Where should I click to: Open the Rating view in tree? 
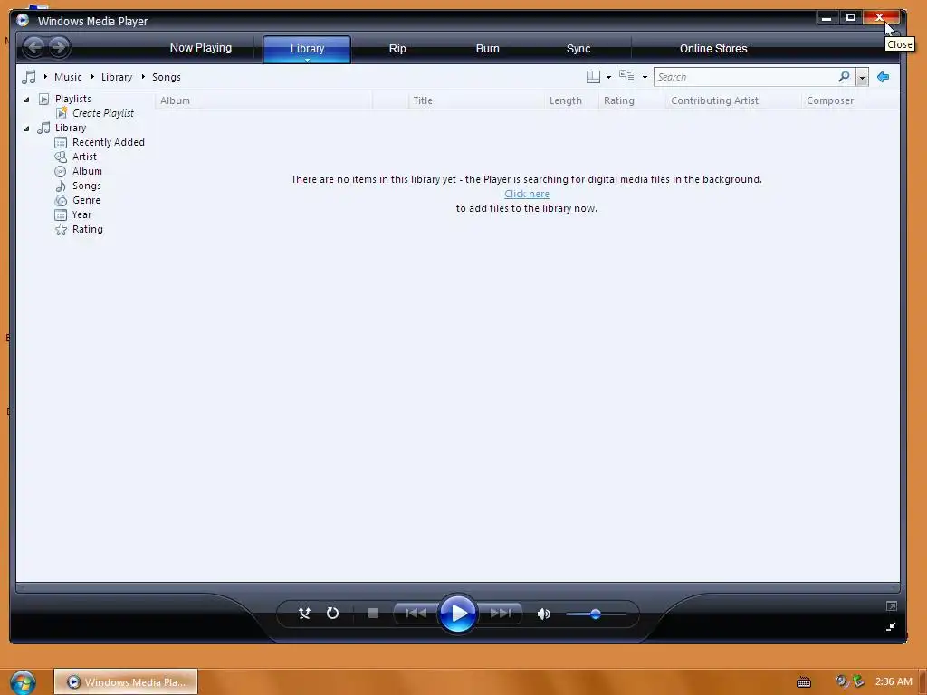(x=88, y=229)
